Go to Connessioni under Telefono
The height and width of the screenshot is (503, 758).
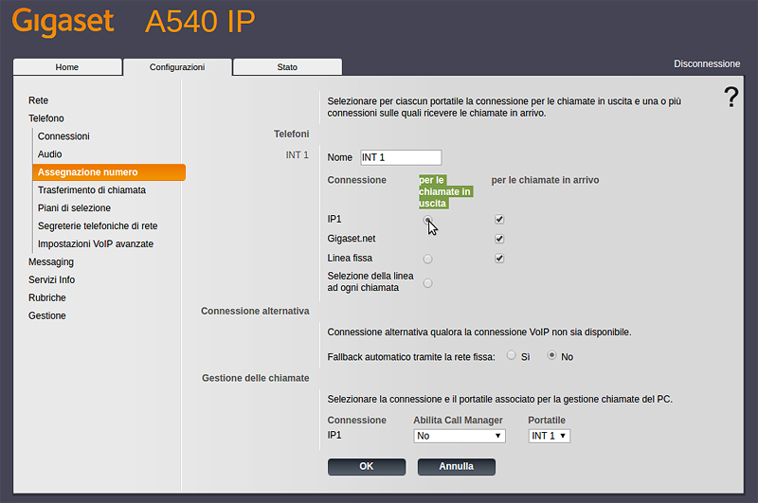(x=63, y=136)
